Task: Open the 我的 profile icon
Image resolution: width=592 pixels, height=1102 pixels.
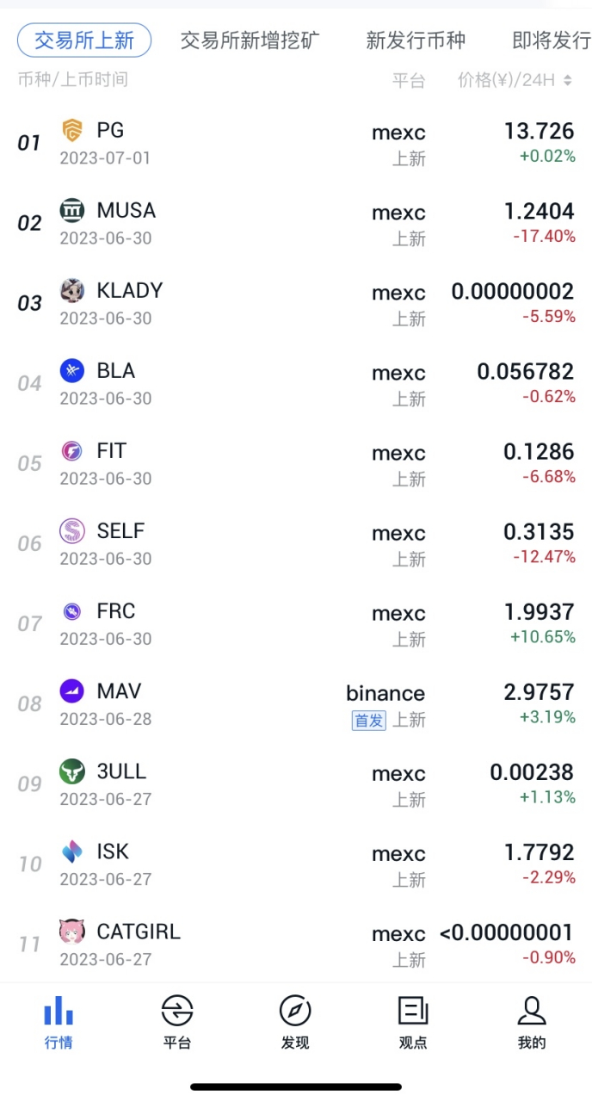Action: [532, 1011]
